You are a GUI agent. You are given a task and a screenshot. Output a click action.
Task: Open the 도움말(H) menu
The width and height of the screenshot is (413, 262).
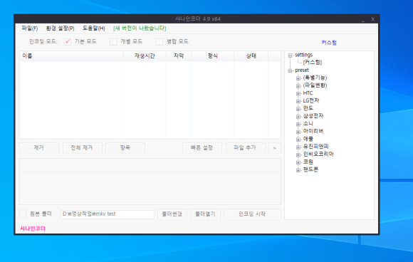[94, 28]
